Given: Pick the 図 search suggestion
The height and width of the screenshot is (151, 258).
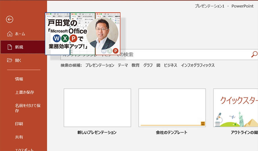Looking at the screenshot, I should point(158,65).
